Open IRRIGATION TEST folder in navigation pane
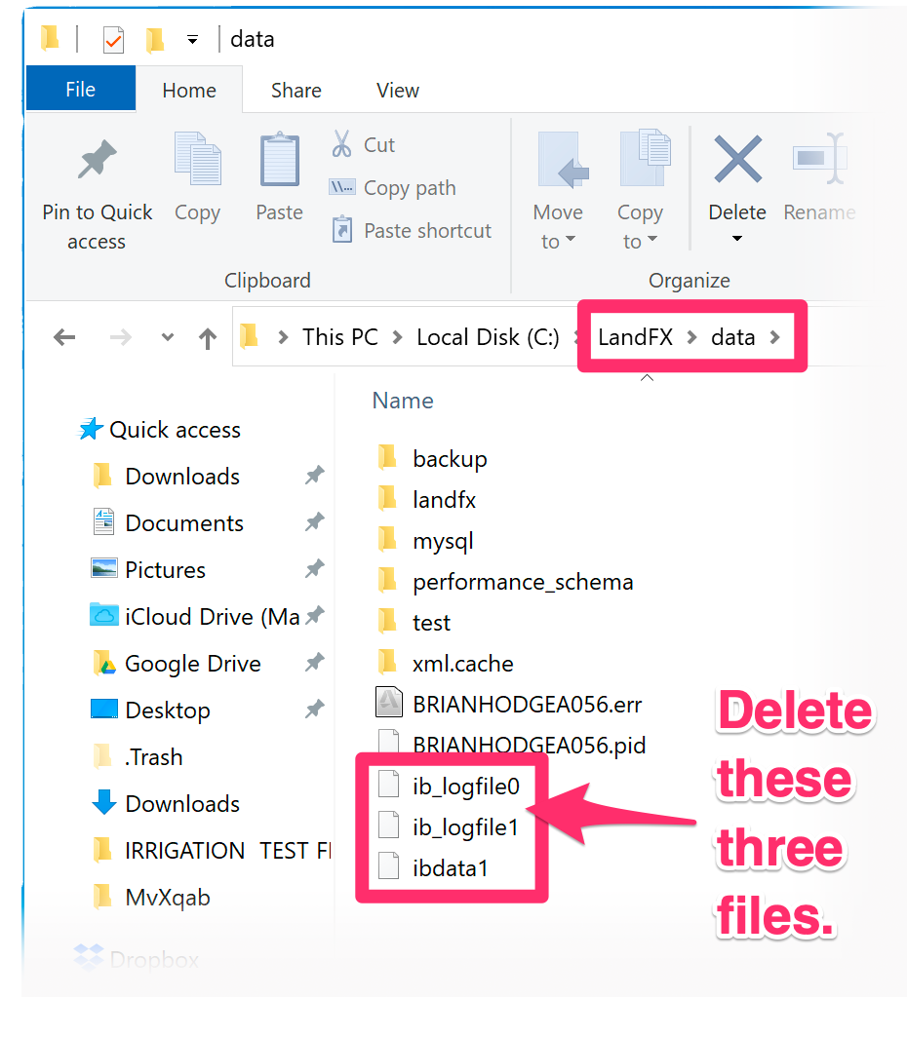907x1037 pixels. coord(211,851)
